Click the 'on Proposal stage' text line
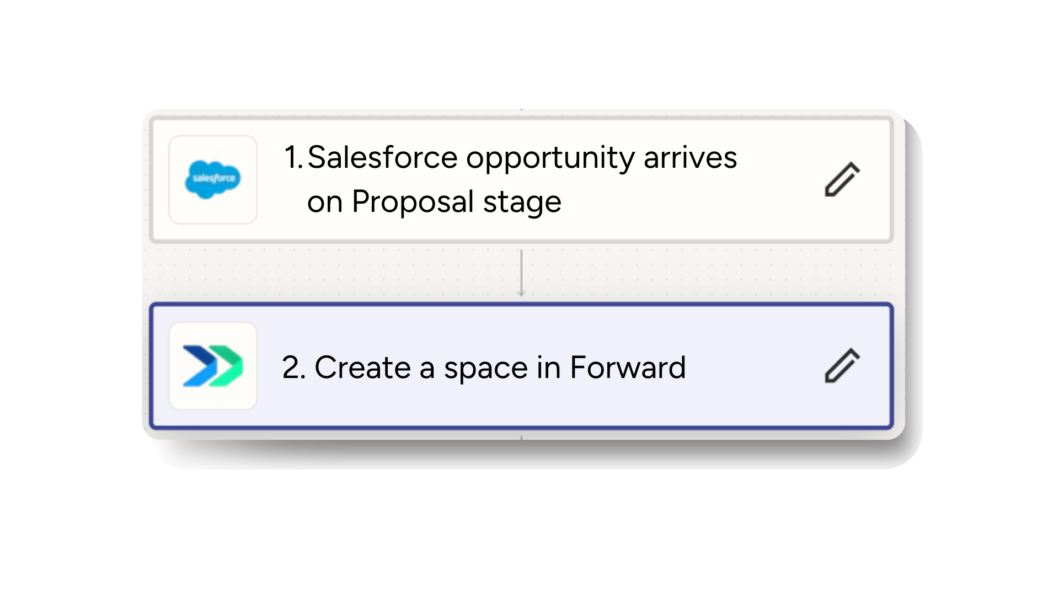This screenshot has height=596, width=1059. [434, 201]
